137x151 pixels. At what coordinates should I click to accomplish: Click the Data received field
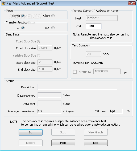[49, 95]
